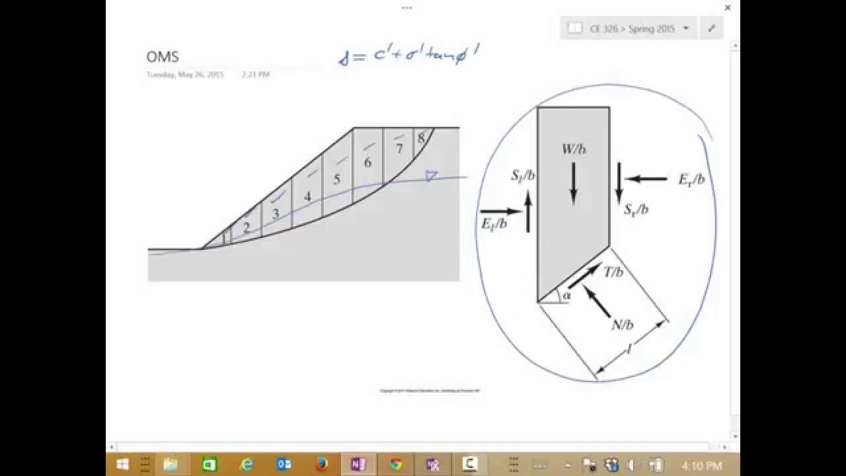Click the water table triangle symbol
Screen dimensions: 846x476
(431, 176)
